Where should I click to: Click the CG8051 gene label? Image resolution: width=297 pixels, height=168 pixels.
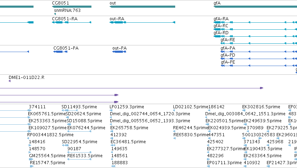point(60,3)
